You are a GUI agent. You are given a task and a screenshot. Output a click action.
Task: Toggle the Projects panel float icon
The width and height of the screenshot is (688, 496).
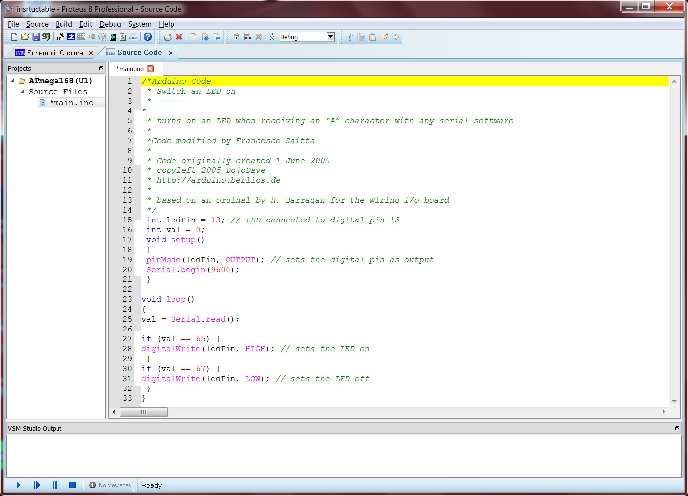[x=101, y=68]
